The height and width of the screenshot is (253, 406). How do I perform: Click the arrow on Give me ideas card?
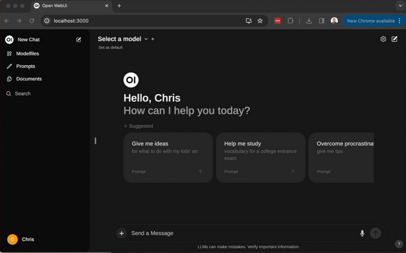(200, 171)
